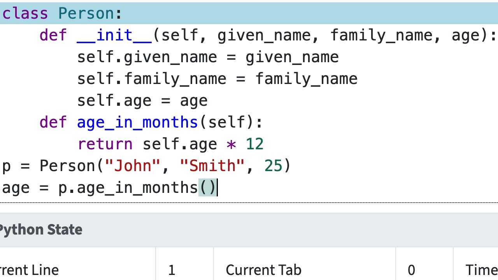Click the Current Tab label
The image size is (498, 280).
coord(263,270)
